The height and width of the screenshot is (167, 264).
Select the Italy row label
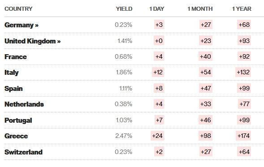12,73
